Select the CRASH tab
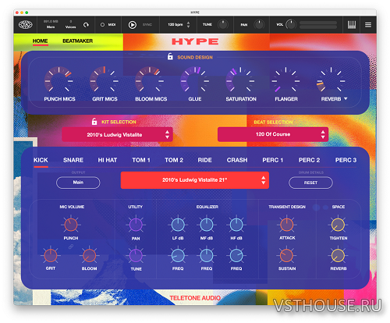 pos(237,160)
